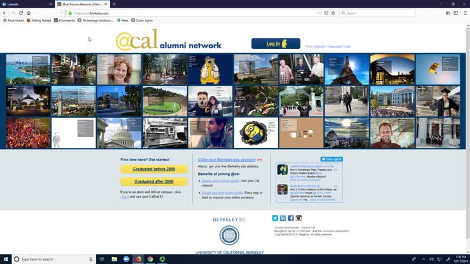470x264 pixels.
Task: Open the Meet bookmark
Action: (123, 20)
